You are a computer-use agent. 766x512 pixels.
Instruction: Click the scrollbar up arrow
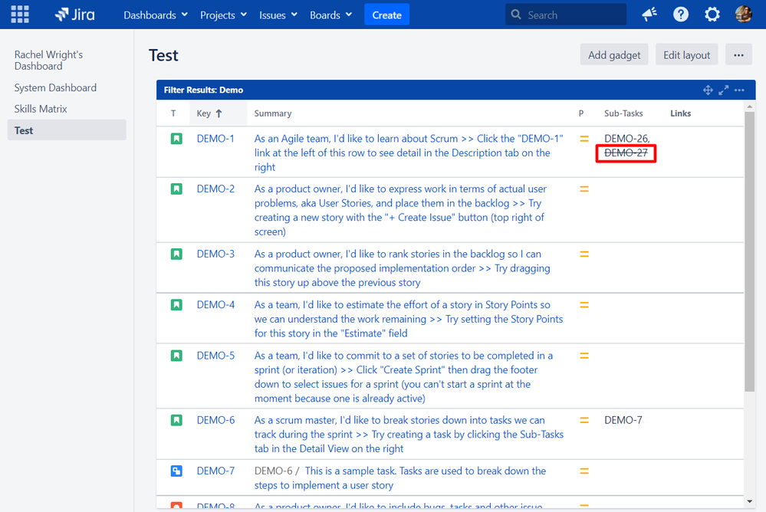click(749, 106)
